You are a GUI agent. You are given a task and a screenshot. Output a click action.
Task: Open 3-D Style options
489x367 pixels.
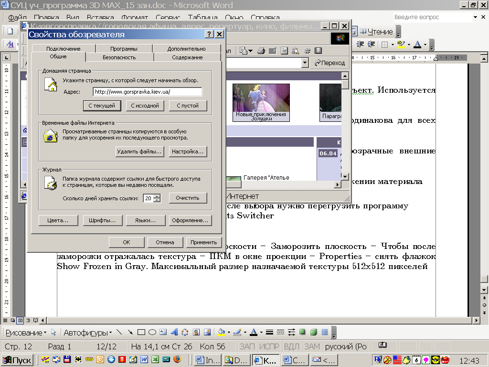click(x=314, y=333)
